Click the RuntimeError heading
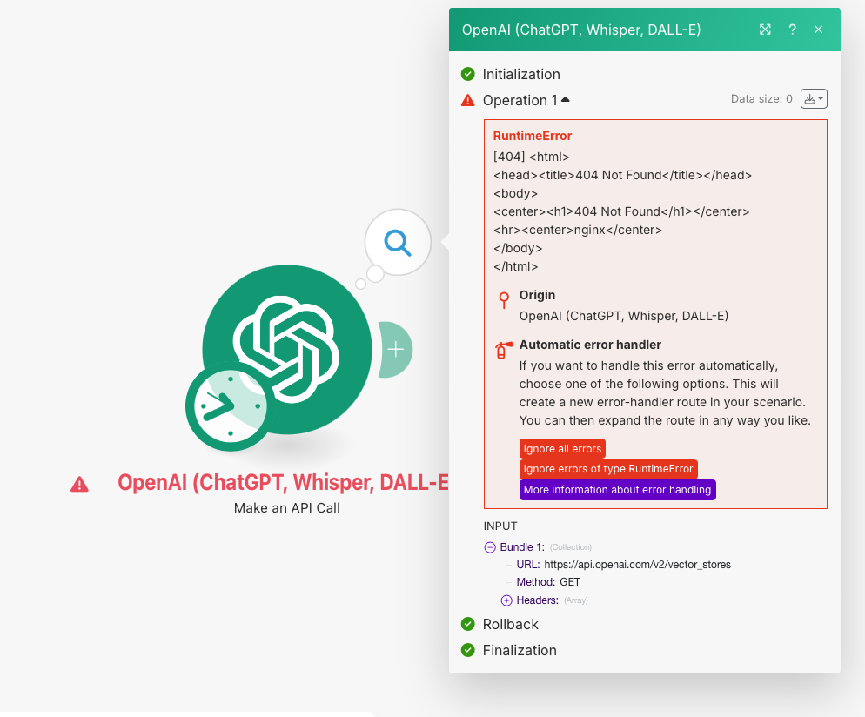The height and width of the screenshot is (717, 865). coord(533,136)
